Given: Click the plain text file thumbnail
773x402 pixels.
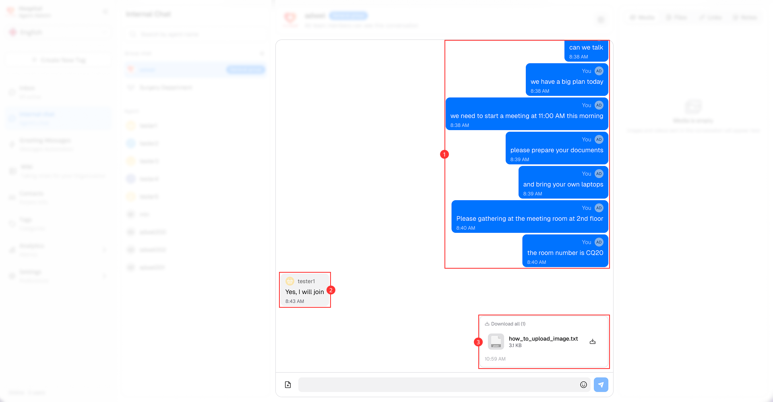Looking at the screenshot, I should 496,342.
